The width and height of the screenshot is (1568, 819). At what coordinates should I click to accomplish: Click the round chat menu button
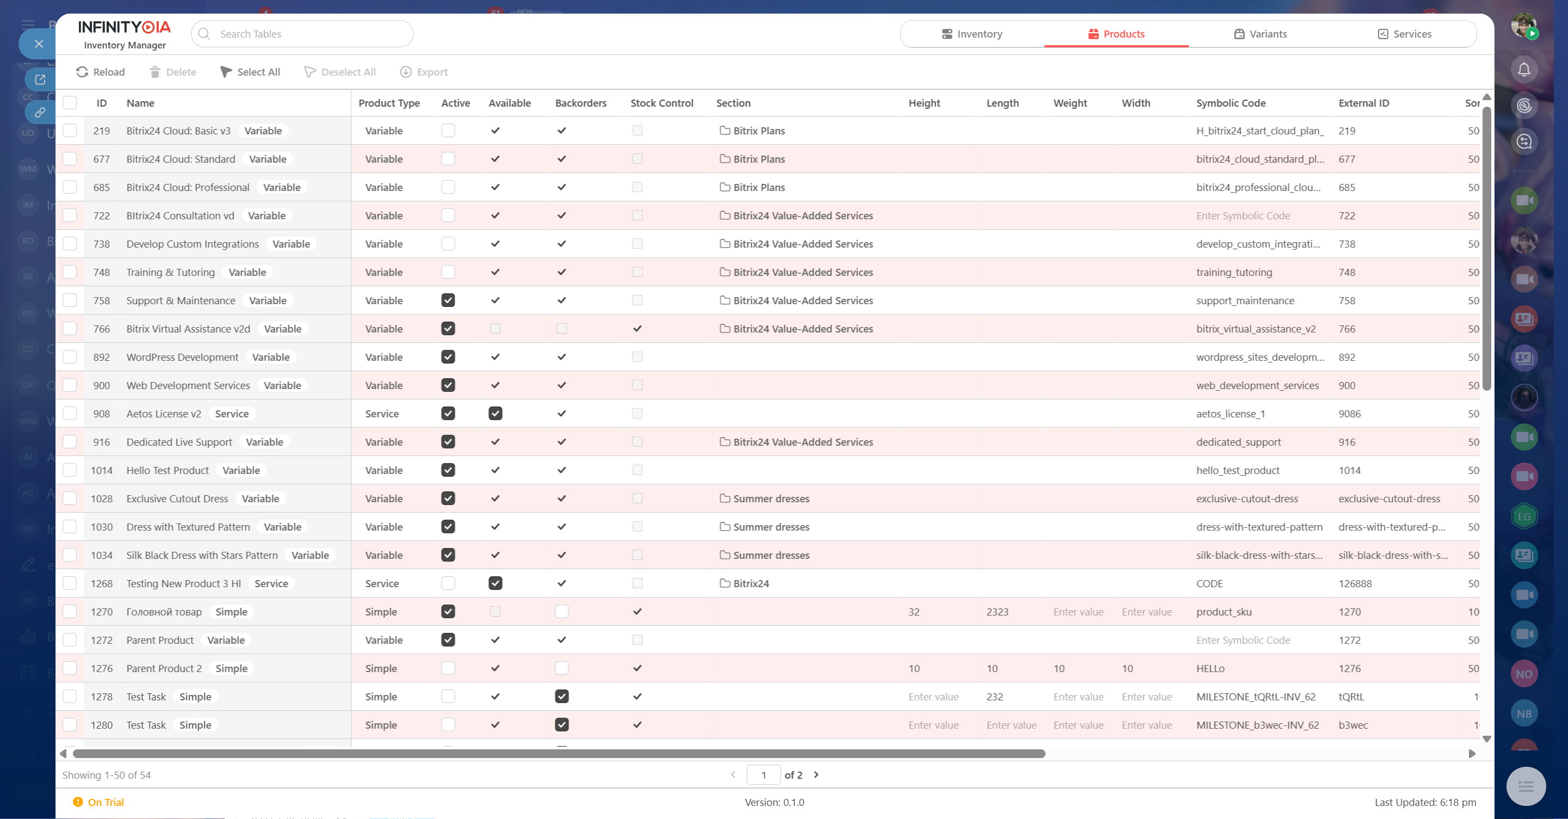[x=1526, y=786]
